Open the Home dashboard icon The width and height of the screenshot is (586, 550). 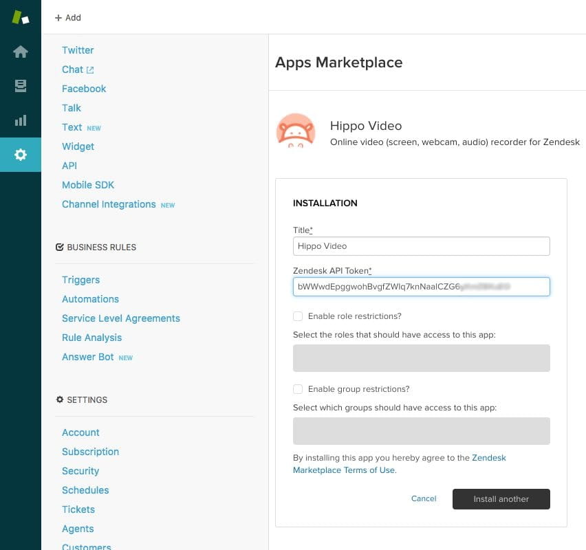click(x=21, y=52)
